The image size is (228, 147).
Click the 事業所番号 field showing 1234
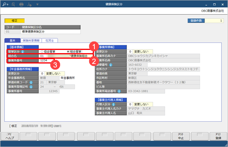coord(46,60)
